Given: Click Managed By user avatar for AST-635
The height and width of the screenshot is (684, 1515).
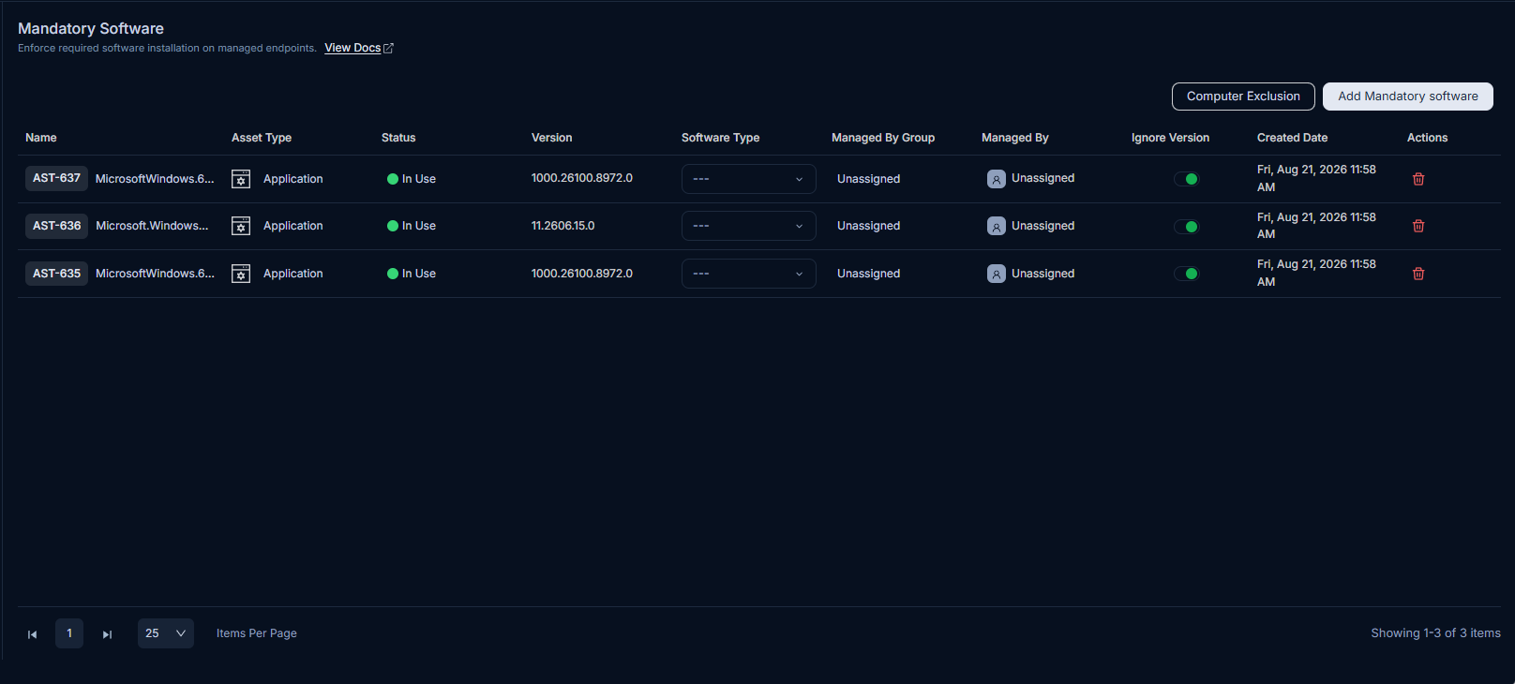Looking at the screenshot, I should coord(997,274).
